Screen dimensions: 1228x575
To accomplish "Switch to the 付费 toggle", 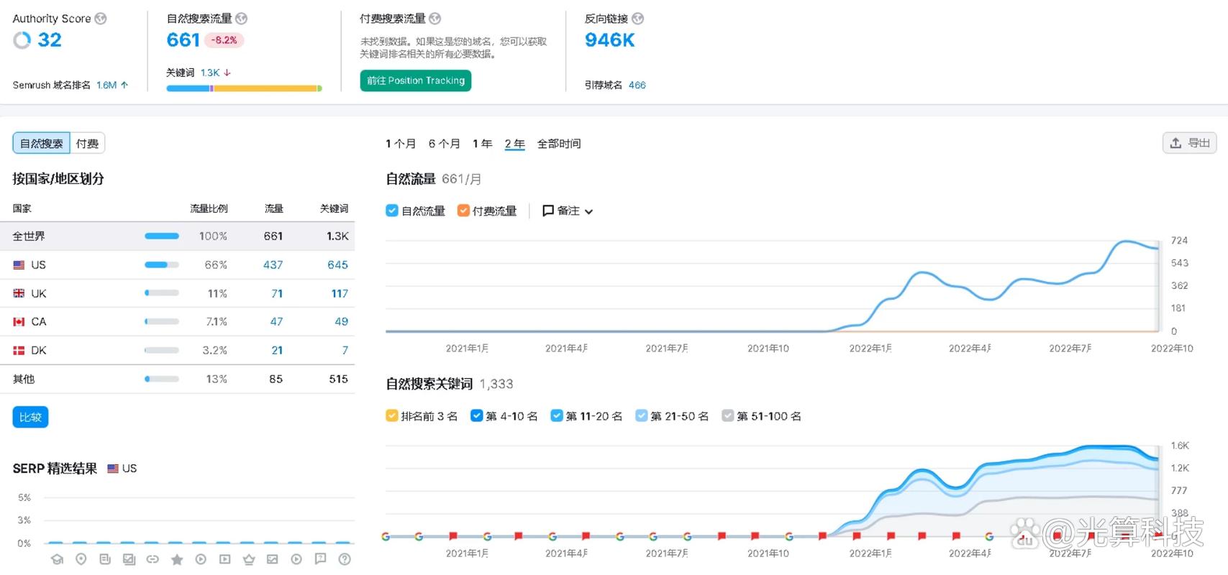I will point(87,143).
